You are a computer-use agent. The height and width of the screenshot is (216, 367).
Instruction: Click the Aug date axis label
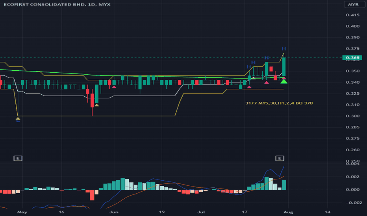pos(288,212)
